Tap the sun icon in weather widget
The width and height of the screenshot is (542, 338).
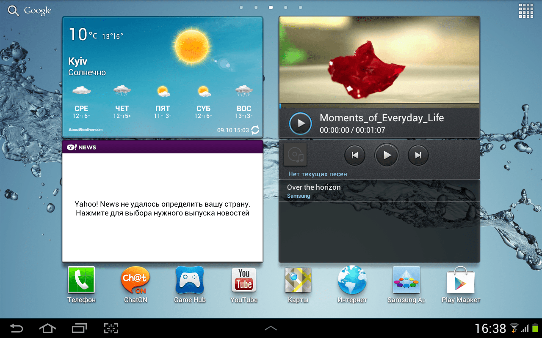(192, 46)
